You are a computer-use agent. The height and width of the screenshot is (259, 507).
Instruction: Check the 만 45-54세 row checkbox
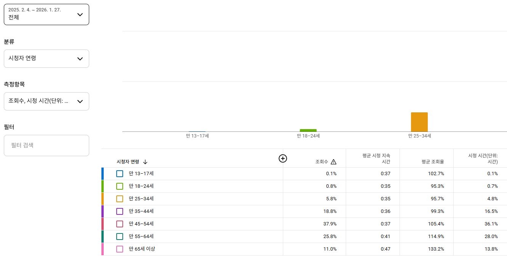(119, 224)
